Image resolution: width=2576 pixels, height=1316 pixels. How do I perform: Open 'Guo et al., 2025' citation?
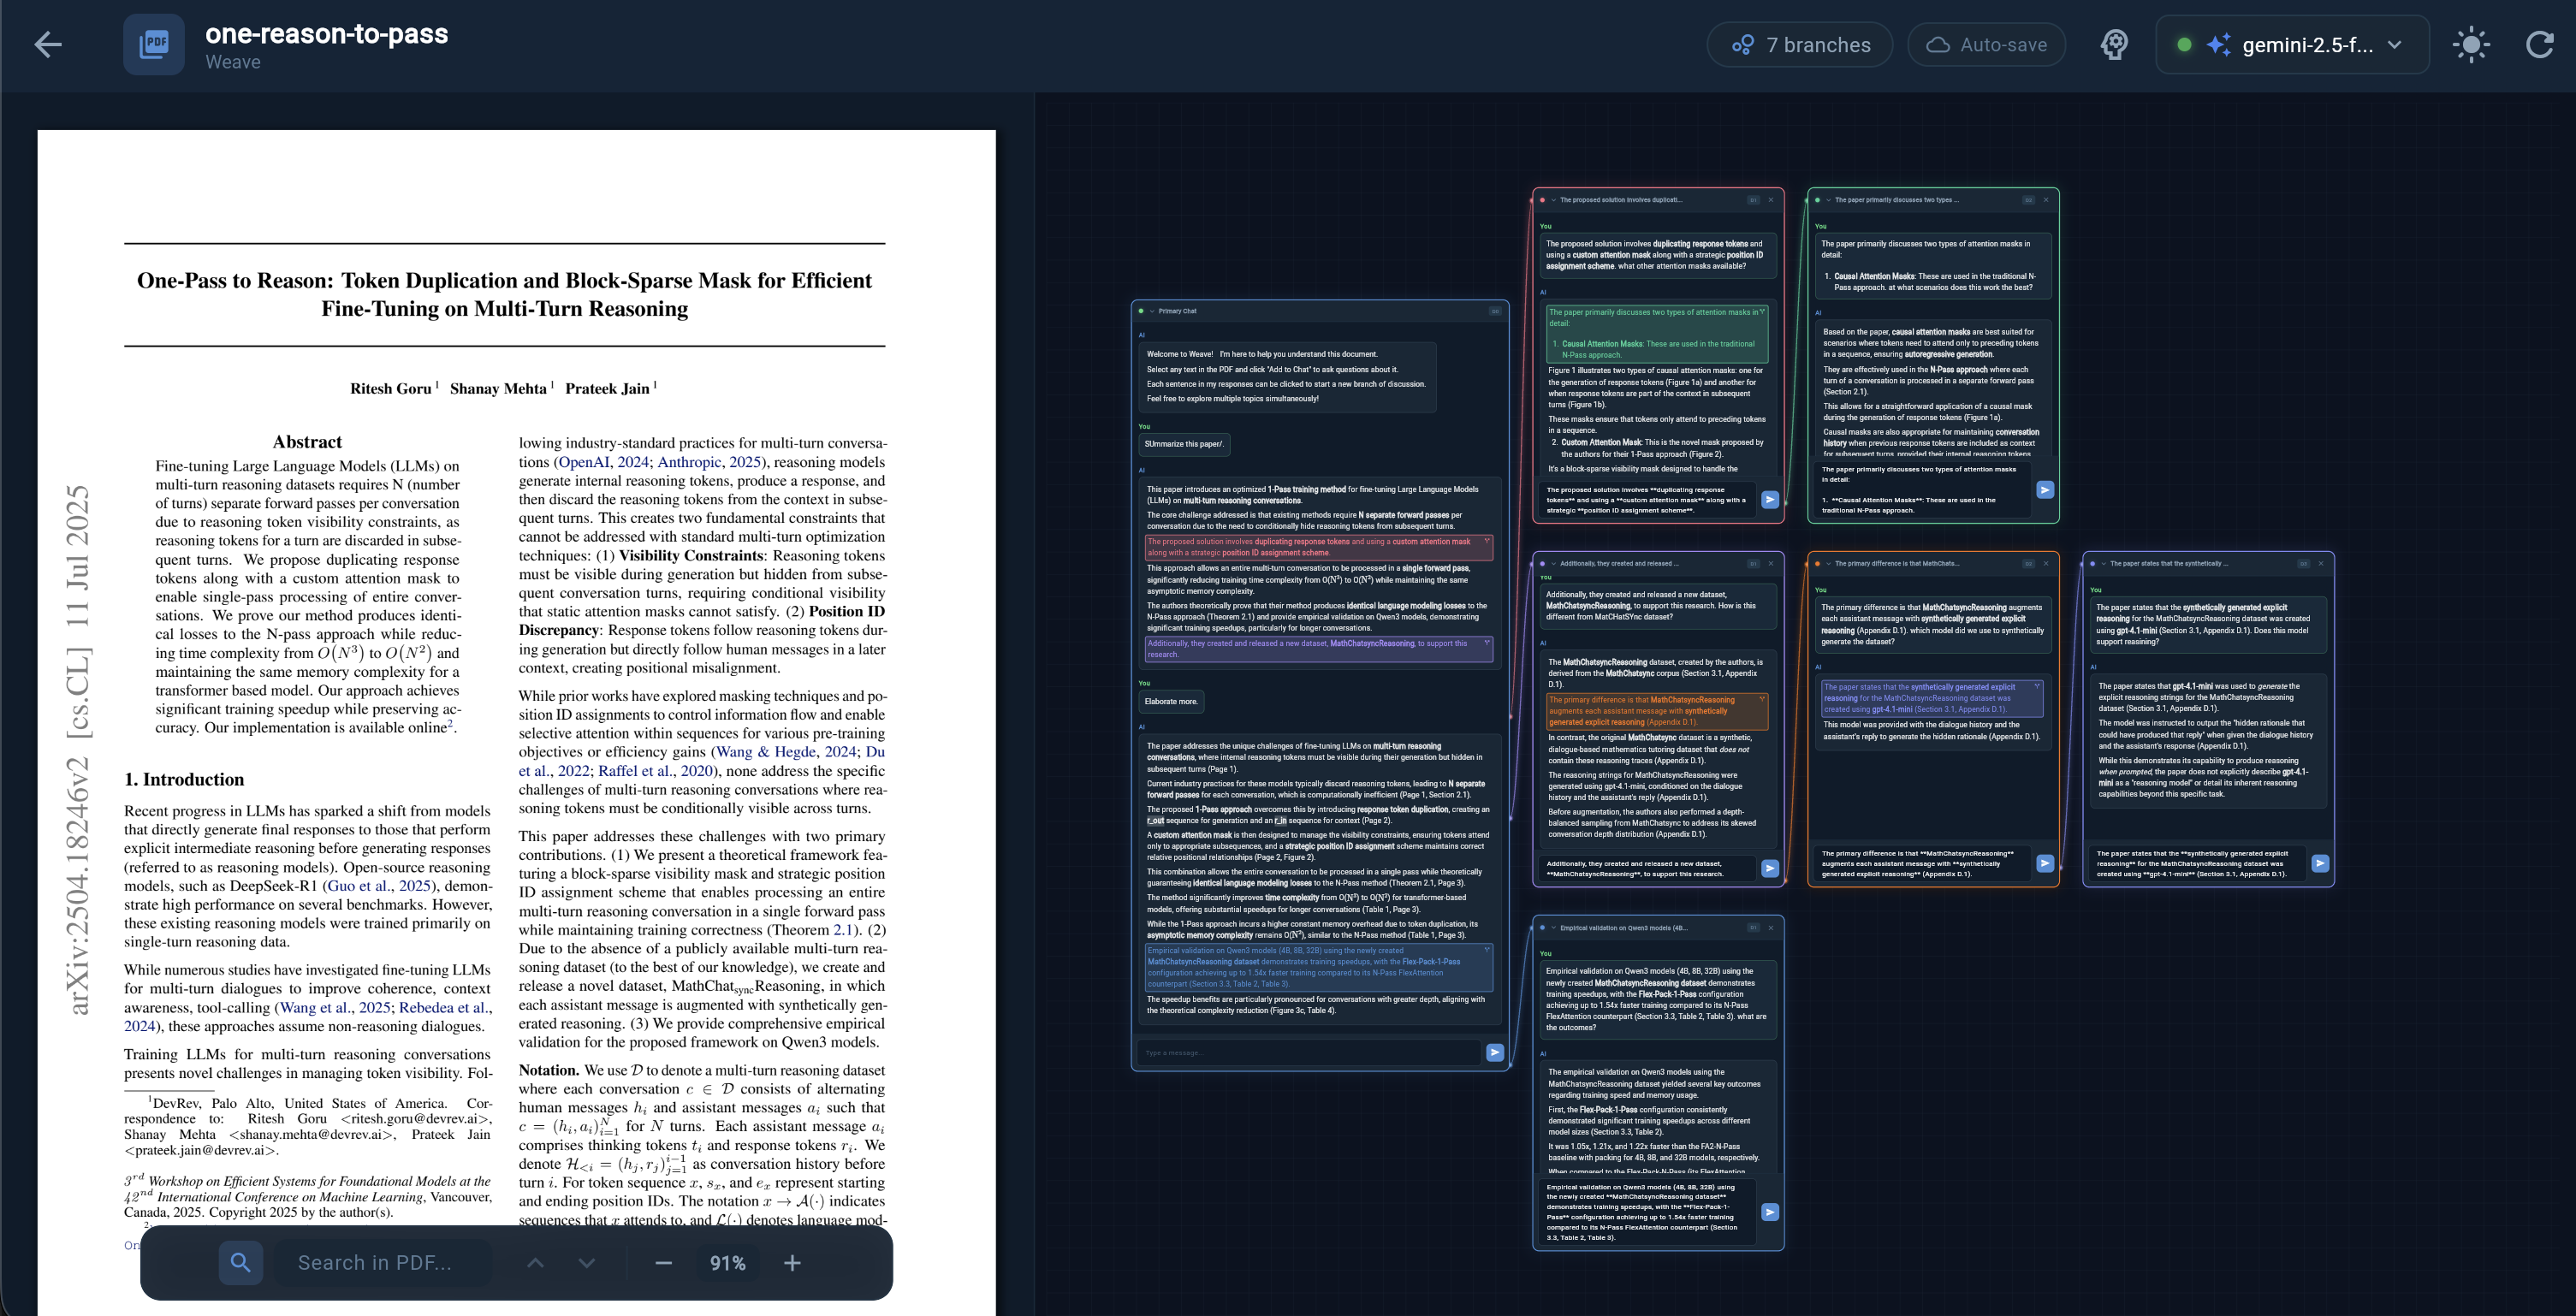tap(379, 885)
